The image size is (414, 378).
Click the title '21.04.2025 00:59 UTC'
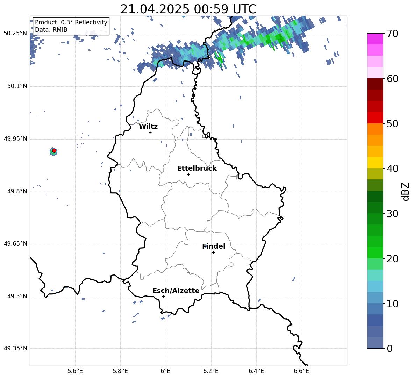pos(188,9)
